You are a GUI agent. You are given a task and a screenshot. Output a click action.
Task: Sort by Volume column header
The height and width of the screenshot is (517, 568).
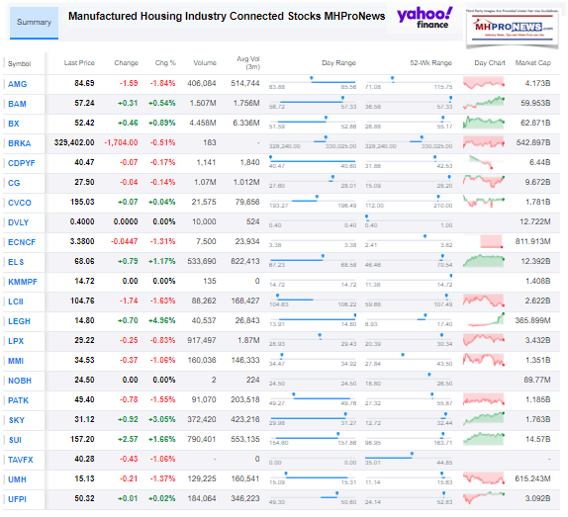pyautogui.click(x=205, y=63)
